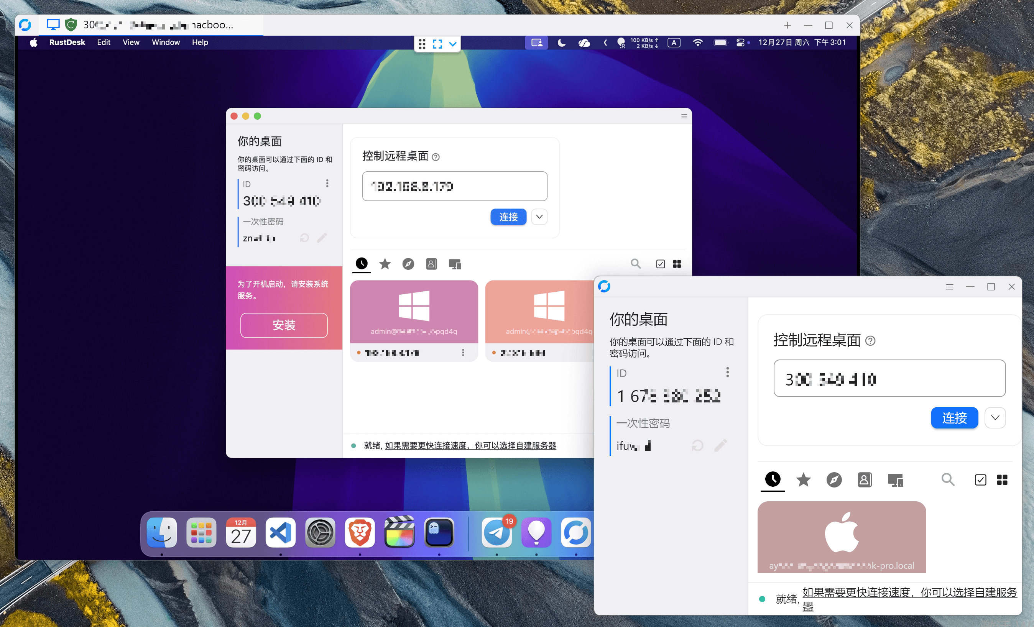
Task: Open the Window menu in macOS menu bar
Action: point(166,43)
